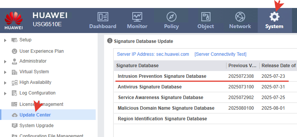Open License Management in sidebar

point(41,104)
